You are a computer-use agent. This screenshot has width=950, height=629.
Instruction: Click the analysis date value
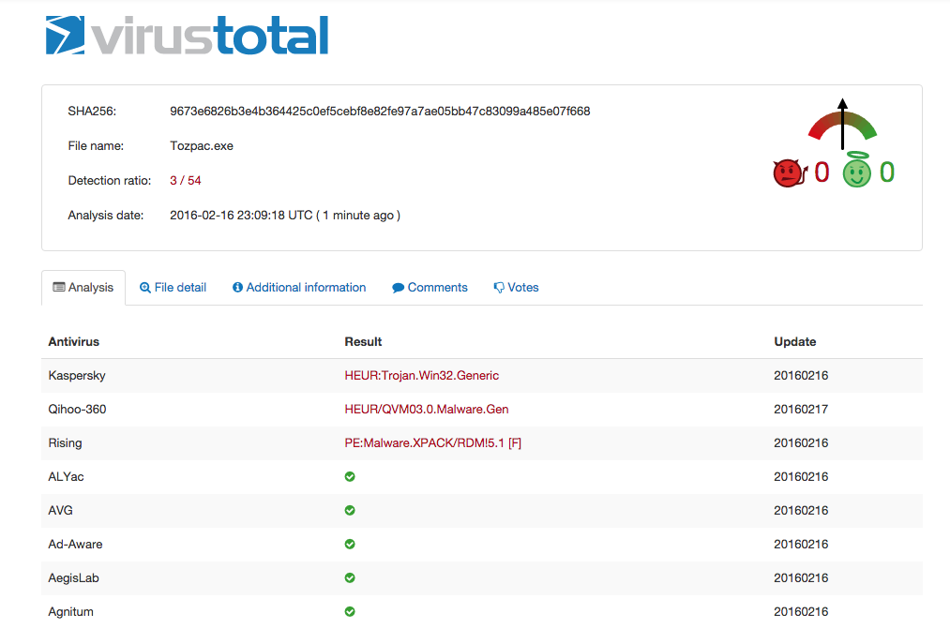285,216
